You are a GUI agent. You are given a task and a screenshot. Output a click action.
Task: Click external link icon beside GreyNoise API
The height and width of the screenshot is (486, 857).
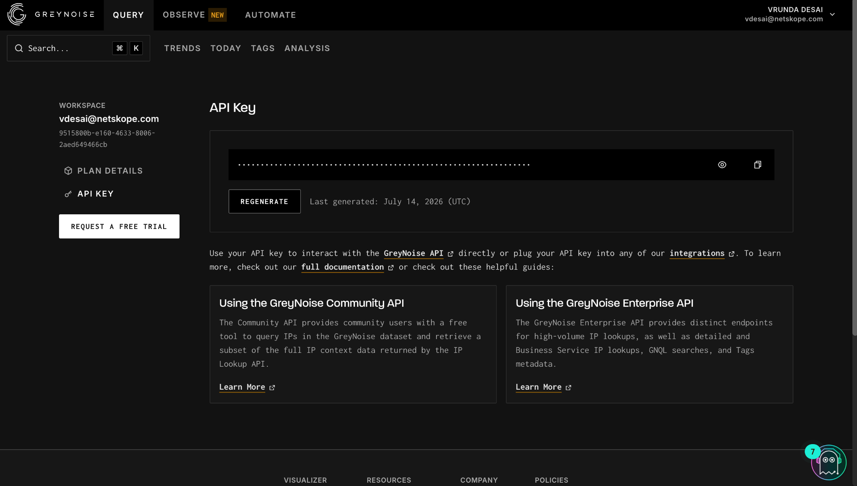(x=451, y=254)
